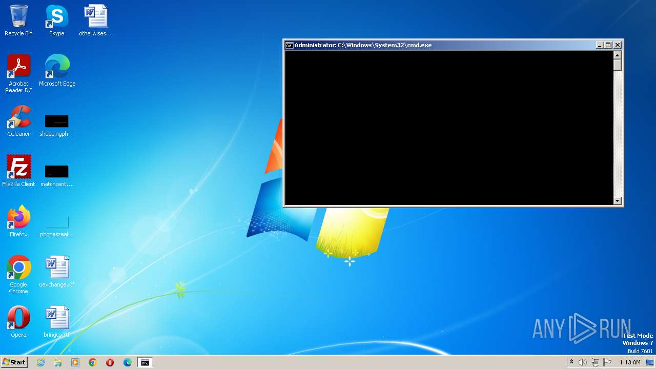Select the shoppingph... file icon
Viewport: 656px width, 369px height.
[x=56, y=125]
